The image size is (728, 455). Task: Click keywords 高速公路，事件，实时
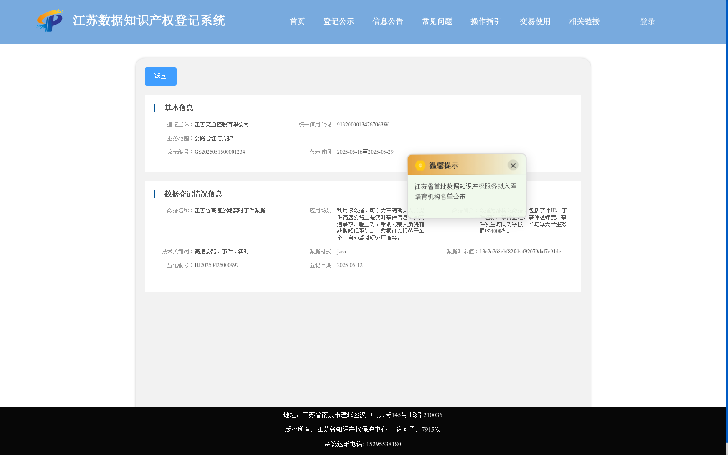222,252
